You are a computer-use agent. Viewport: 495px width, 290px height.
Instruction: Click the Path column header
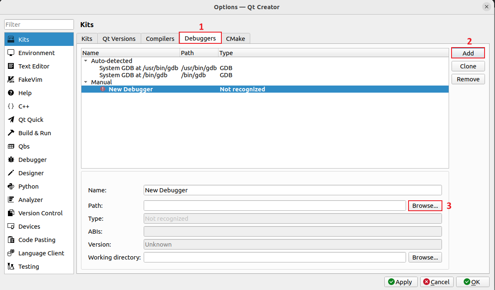coord(199,53)
